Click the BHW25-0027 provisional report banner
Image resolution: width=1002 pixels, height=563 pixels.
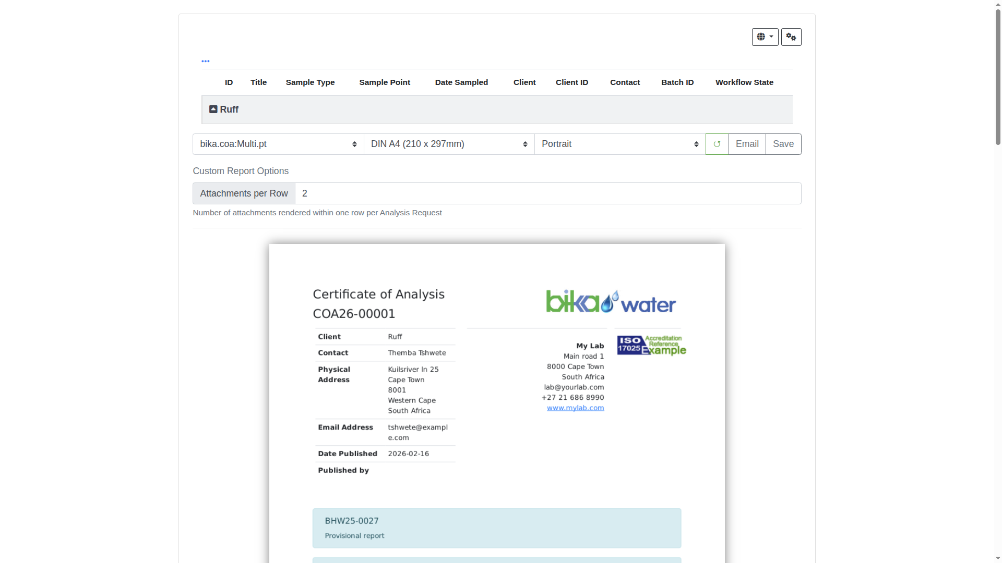click(496, 528)
